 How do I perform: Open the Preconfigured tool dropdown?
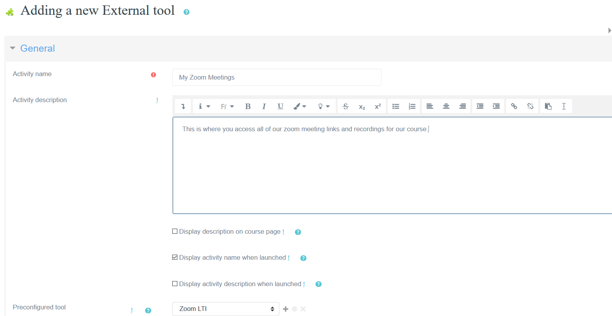click(225, 309)
